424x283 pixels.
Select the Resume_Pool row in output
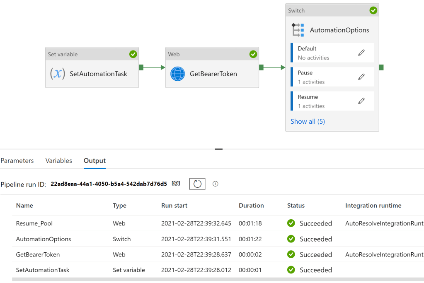(x=34, y=223)
